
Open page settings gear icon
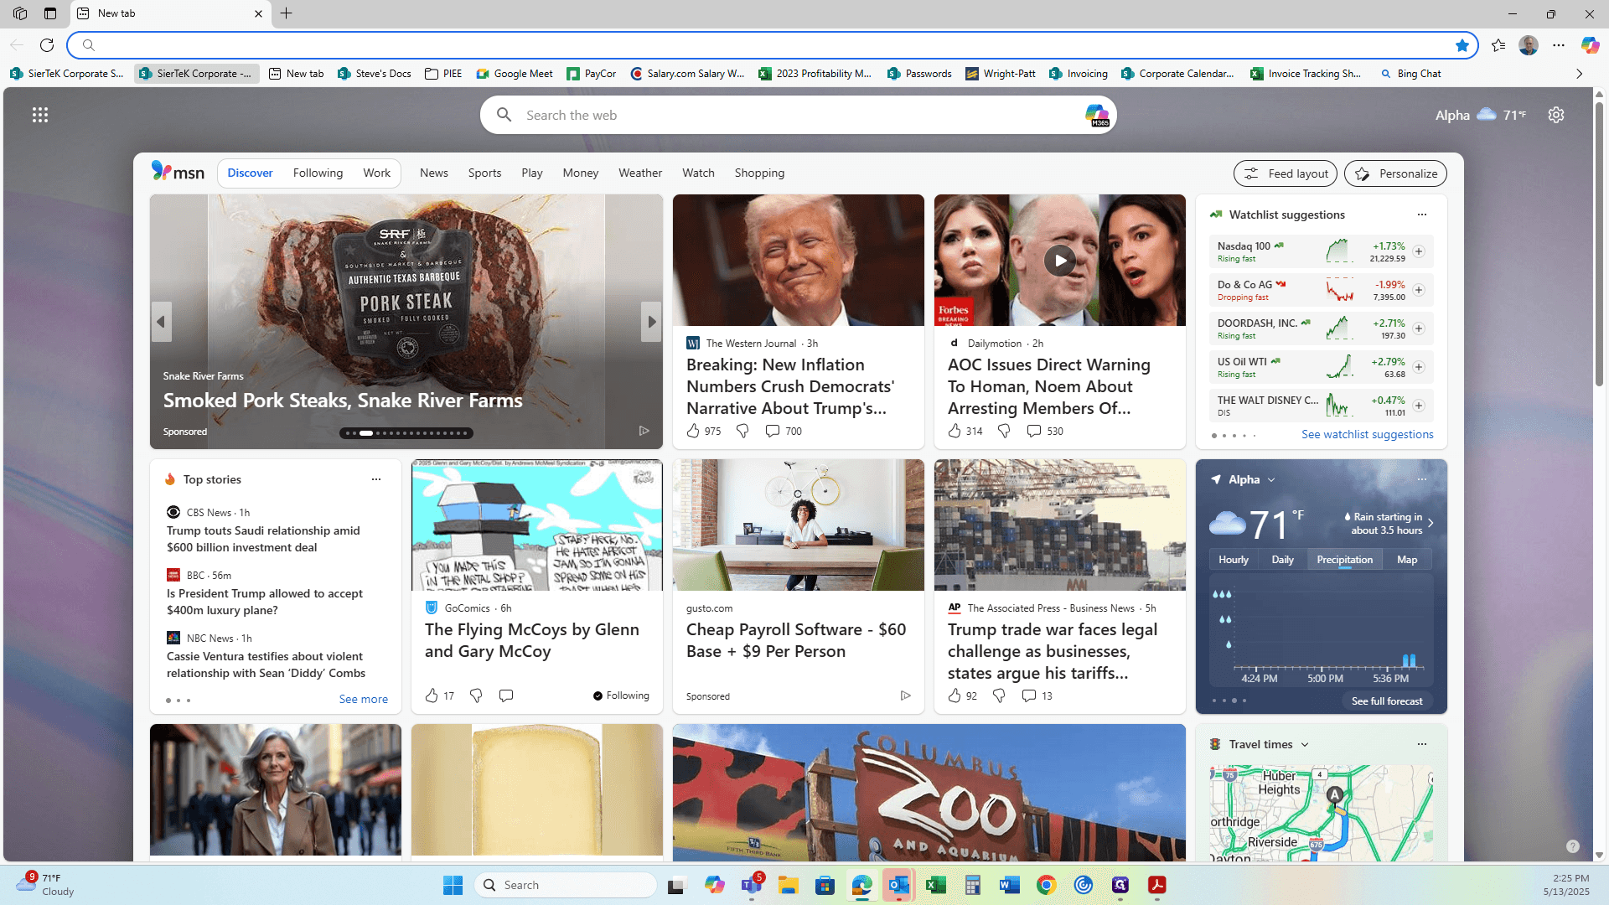point(1556,115)
